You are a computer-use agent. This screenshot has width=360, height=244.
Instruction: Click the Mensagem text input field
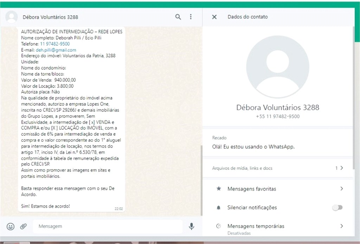[108, 226]
